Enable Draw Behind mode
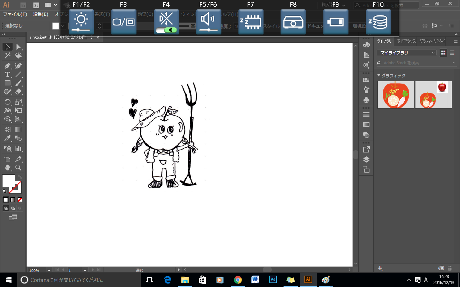Image resolution: width=460 pixels, height=287 pixels. [13, 208]
